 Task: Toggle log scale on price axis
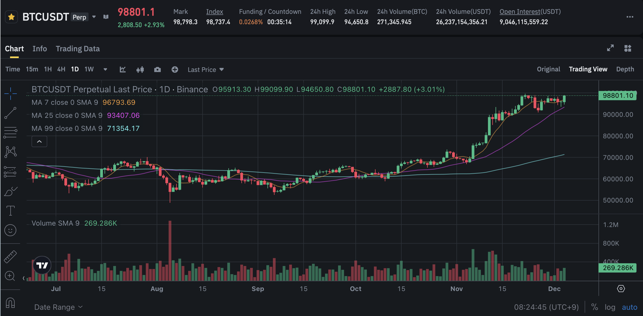pyautogui.click(x=610, y=307)
